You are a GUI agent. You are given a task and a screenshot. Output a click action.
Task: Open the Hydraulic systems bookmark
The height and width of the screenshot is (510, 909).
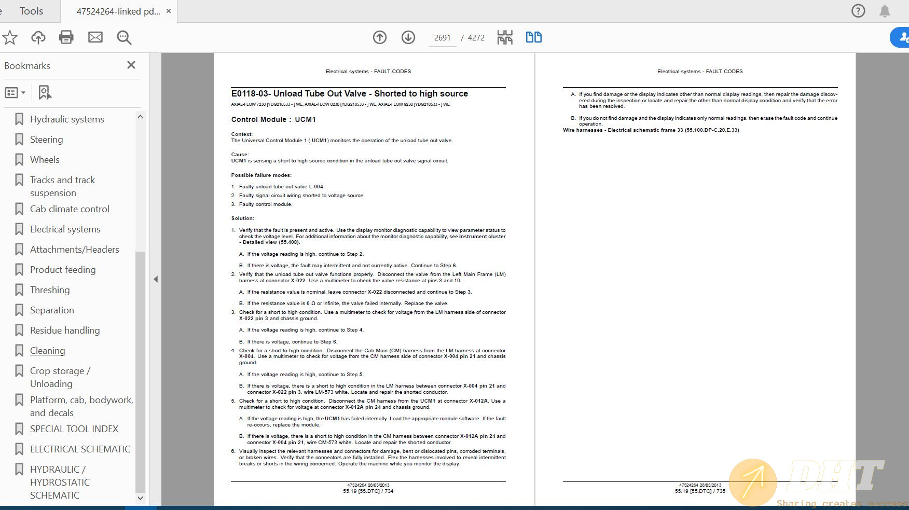point(67,119)
